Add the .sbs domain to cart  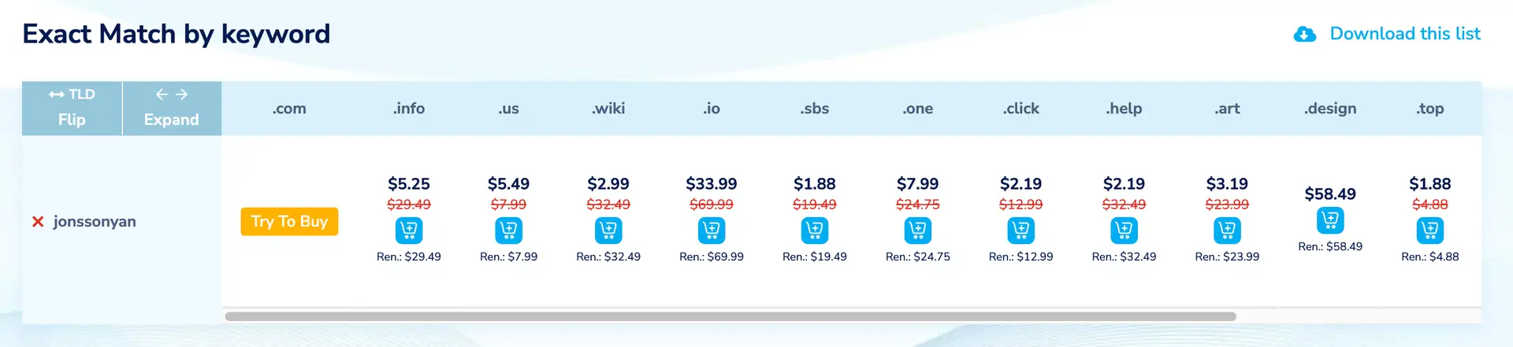tap(815, 231)
